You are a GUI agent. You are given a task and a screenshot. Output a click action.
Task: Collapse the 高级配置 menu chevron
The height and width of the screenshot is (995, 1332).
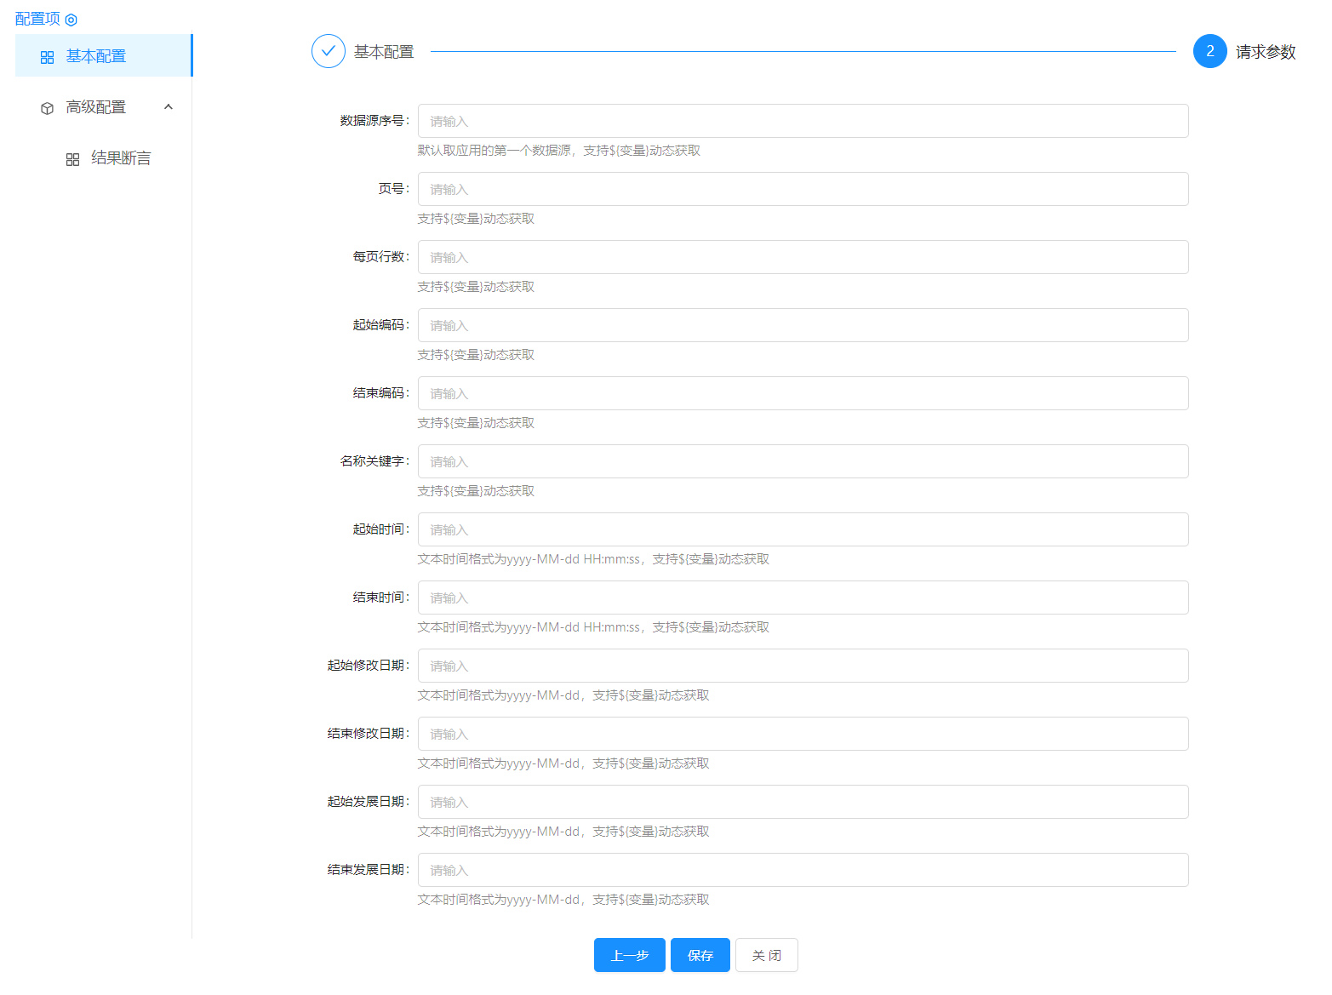click(169, 107)
